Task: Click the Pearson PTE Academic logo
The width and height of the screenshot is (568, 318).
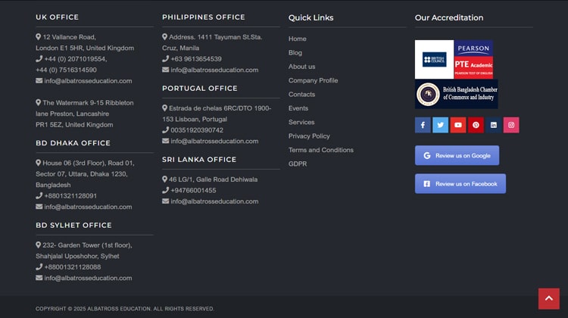Action: pos(473,60)
